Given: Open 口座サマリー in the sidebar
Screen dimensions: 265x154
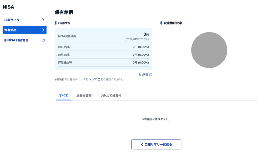Looking at the screenshot, I should 13,20.
